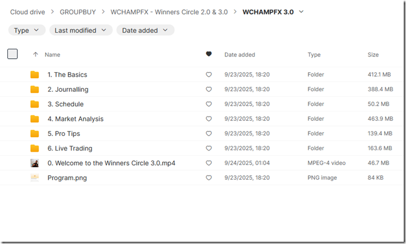Sort by the favourites heart column header
Screen dimensions: 406x244
[209, 54]
